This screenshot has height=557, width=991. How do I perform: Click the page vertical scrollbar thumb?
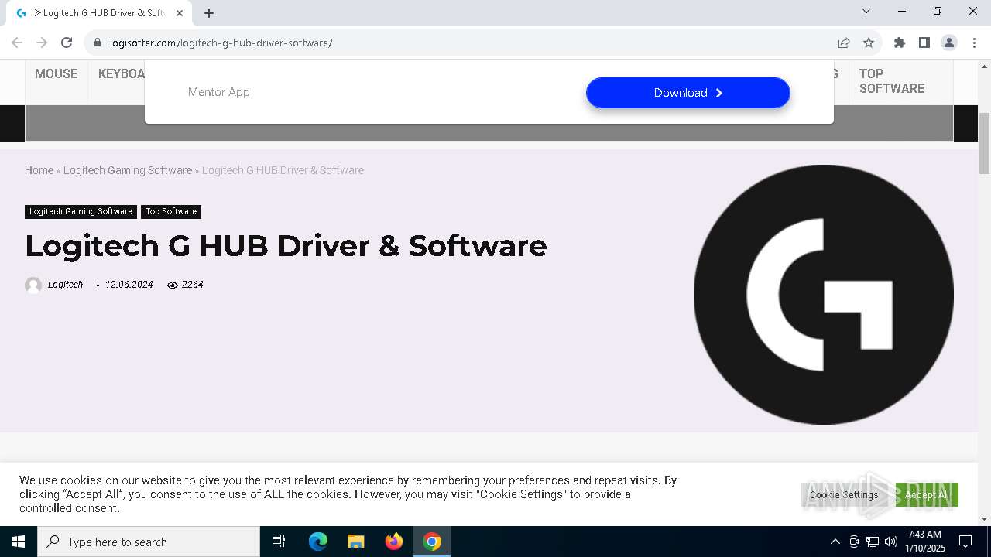coord(985,143)
